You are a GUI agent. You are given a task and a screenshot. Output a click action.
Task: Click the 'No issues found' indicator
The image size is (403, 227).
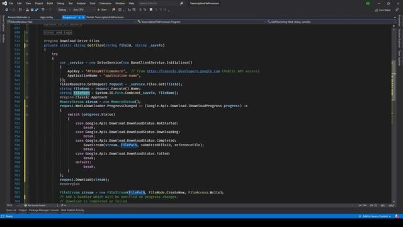point(35,206)
